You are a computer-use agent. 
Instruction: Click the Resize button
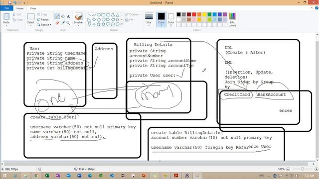point(43,19)
